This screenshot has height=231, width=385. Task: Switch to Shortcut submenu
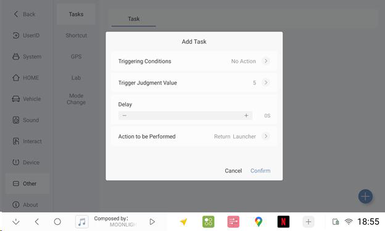coord(76,35)
